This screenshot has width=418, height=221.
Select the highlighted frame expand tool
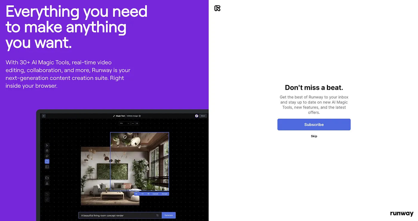pos(47,161)
